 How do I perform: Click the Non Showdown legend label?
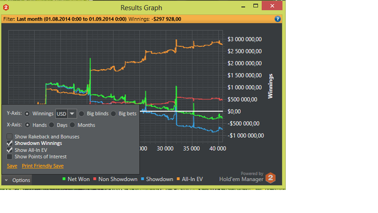118,179
